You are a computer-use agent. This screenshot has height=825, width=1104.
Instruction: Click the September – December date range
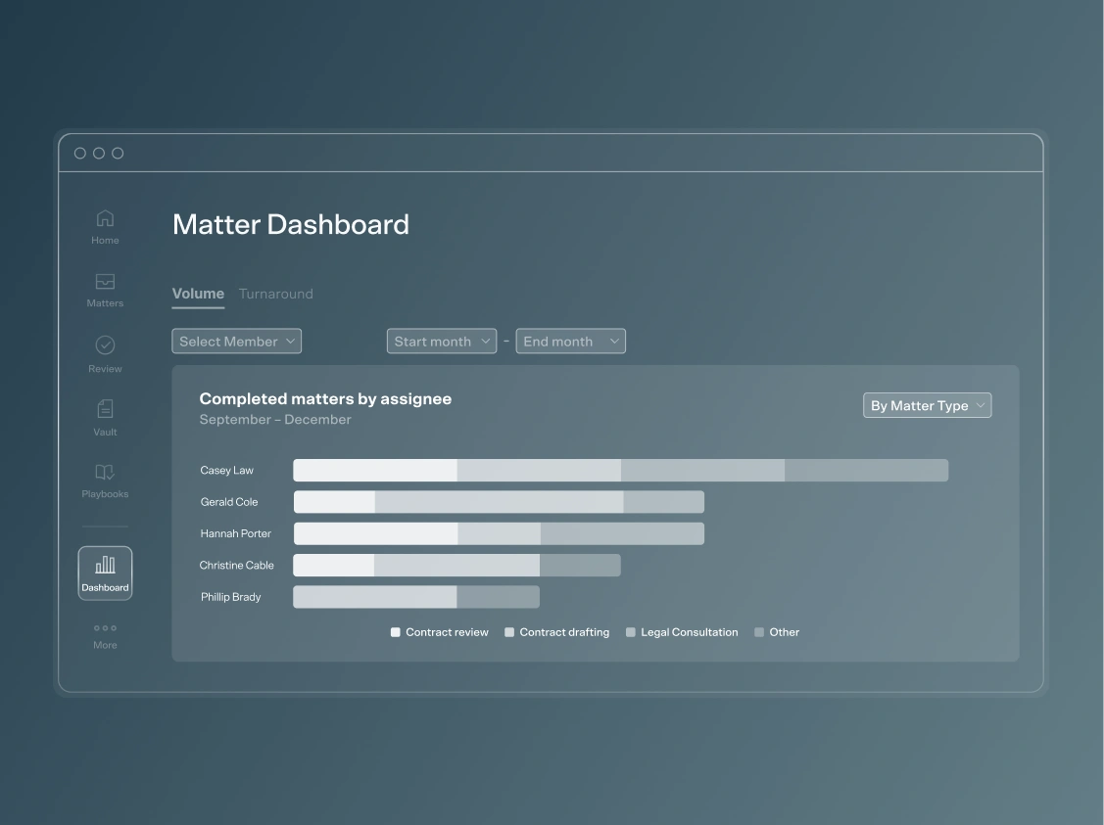pyautogui.click(x=275, y=419)
